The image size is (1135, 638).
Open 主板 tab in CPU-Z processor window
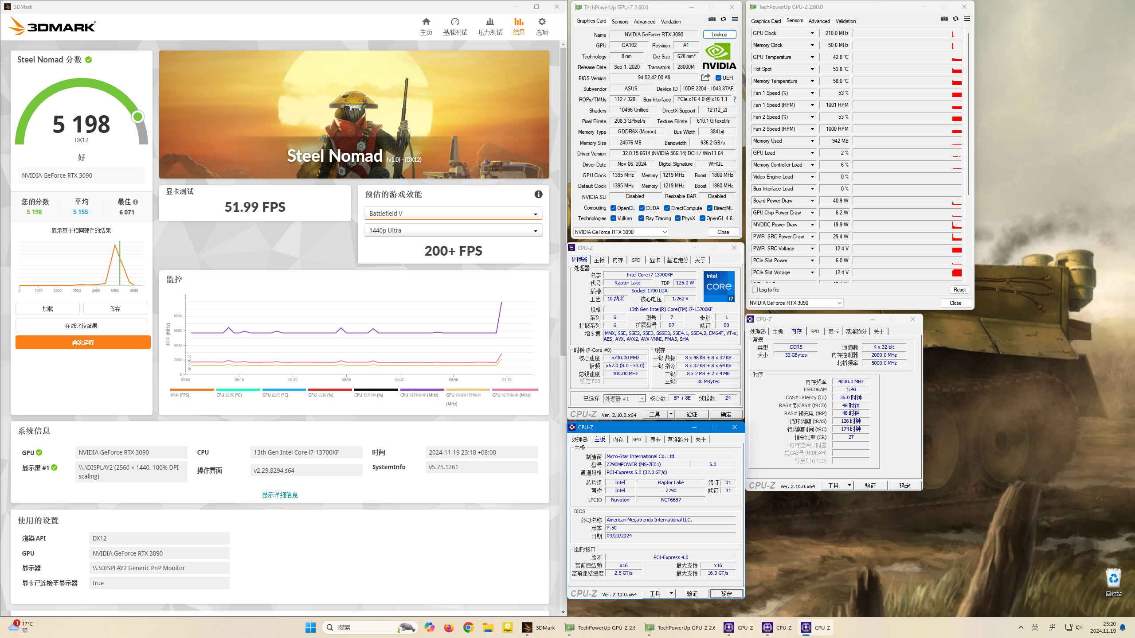coord(599,260)
